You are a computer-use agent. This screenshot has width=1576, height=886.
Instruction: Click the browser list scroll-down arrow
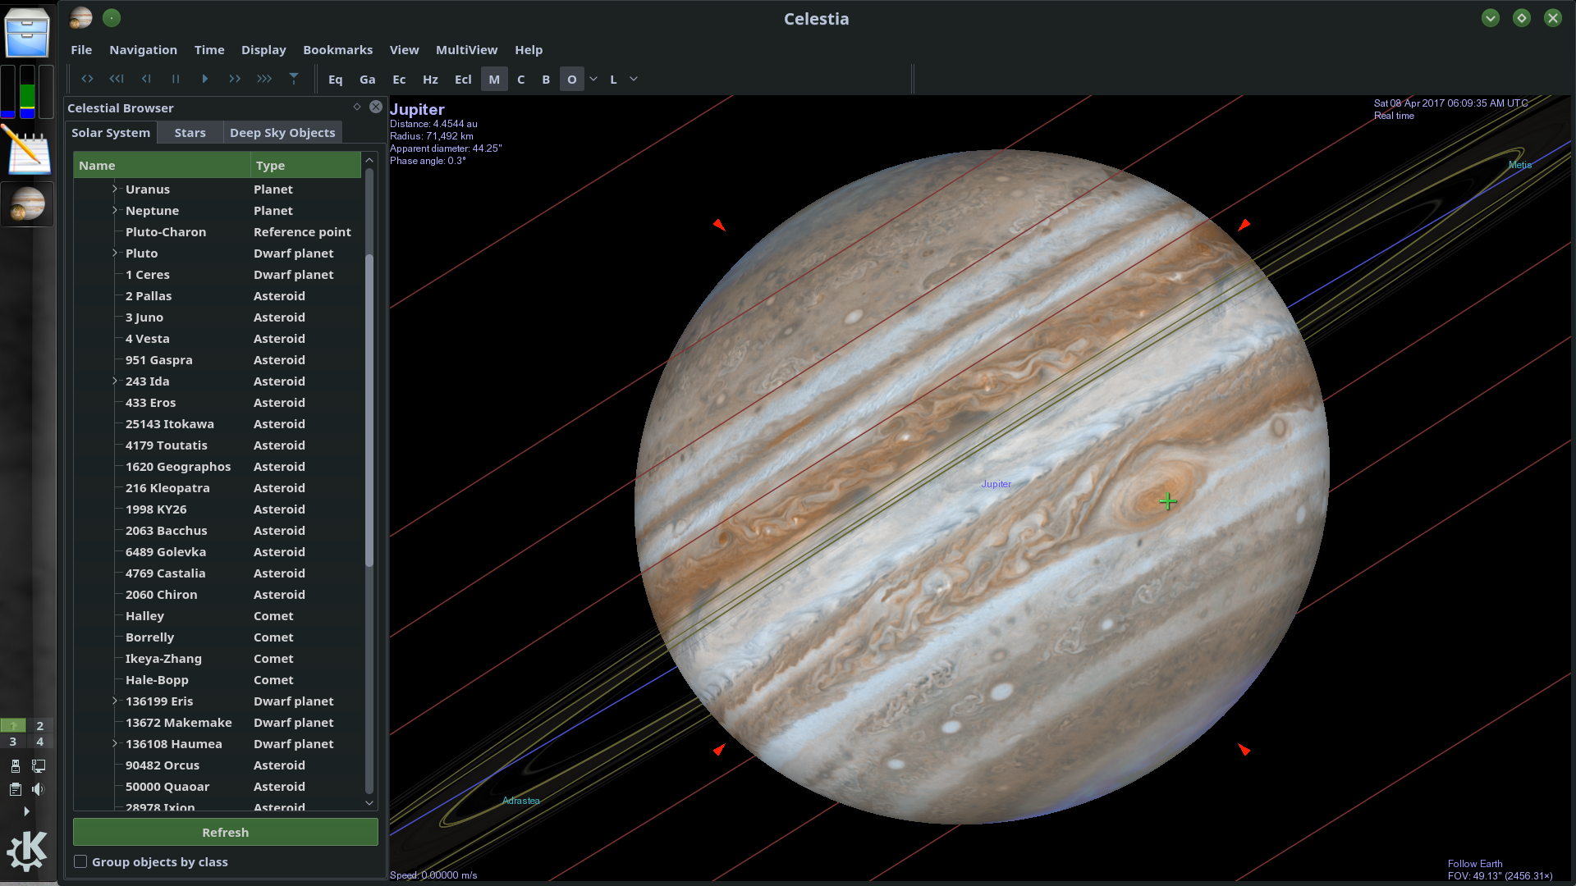[369, 803]
